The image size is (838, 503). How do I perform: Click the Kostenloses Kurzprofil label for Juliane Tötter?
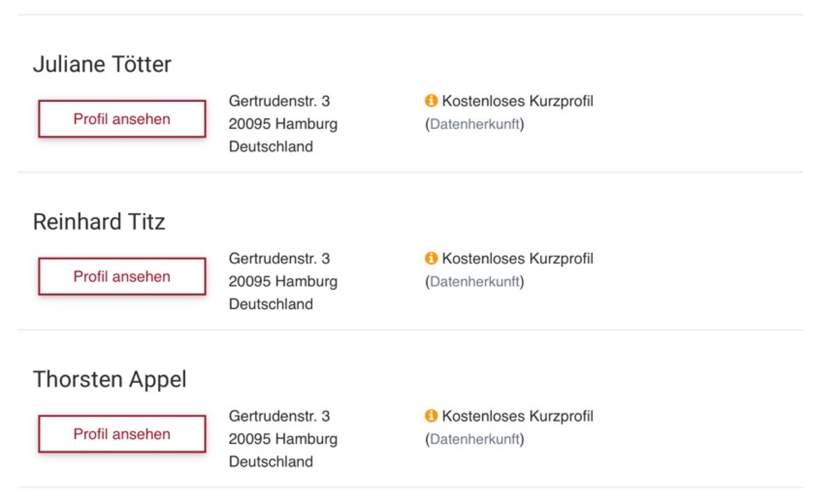click(x=517, y=101)
